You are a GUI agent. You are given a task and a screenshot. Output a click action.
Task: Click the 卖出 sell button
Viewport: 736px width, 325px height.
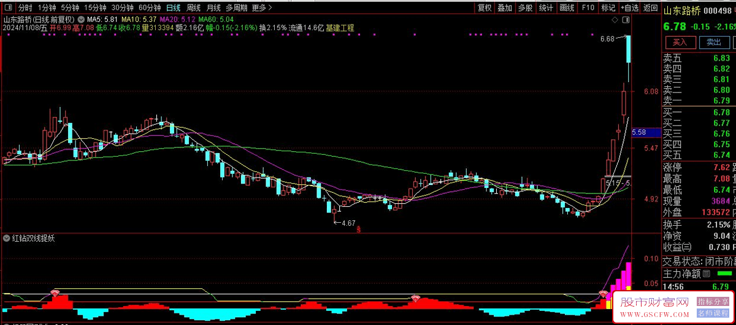tap(714, 42)
